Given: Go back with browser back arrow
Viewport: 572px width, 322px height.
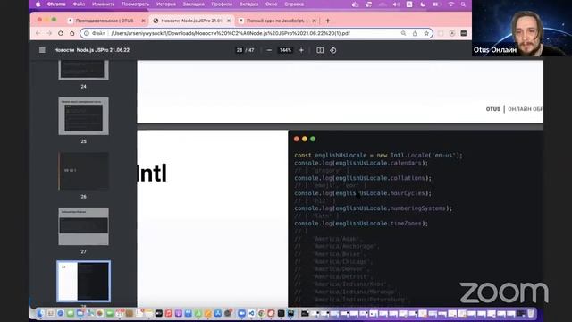Looking at the screenshot, I should click(x=38, y=33).
